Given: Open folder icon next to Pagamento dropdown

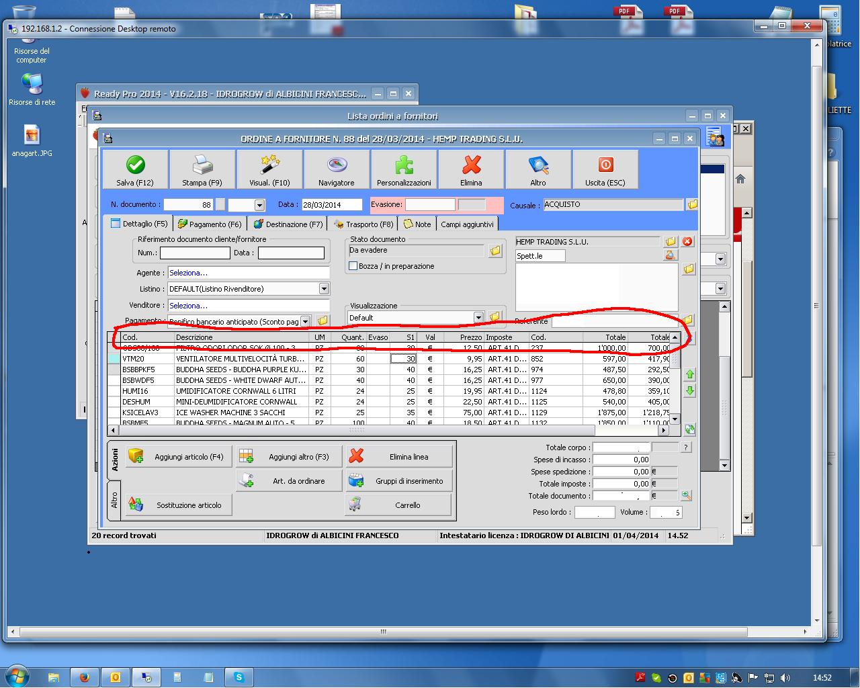Looking at the screenshot, I should [x=322, y=321].
